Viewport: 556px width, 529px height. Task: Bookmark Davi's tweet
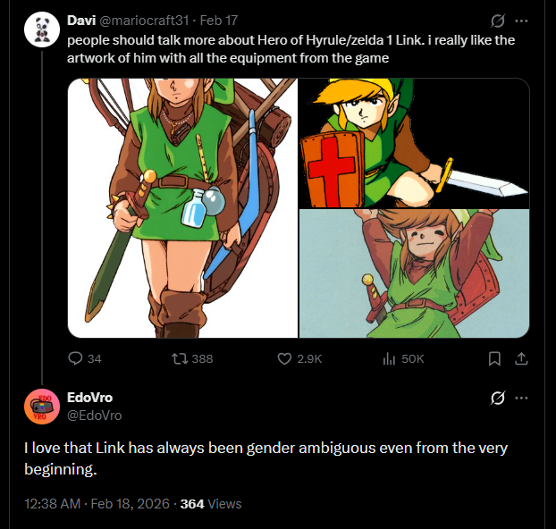click(x=494, y=358)
